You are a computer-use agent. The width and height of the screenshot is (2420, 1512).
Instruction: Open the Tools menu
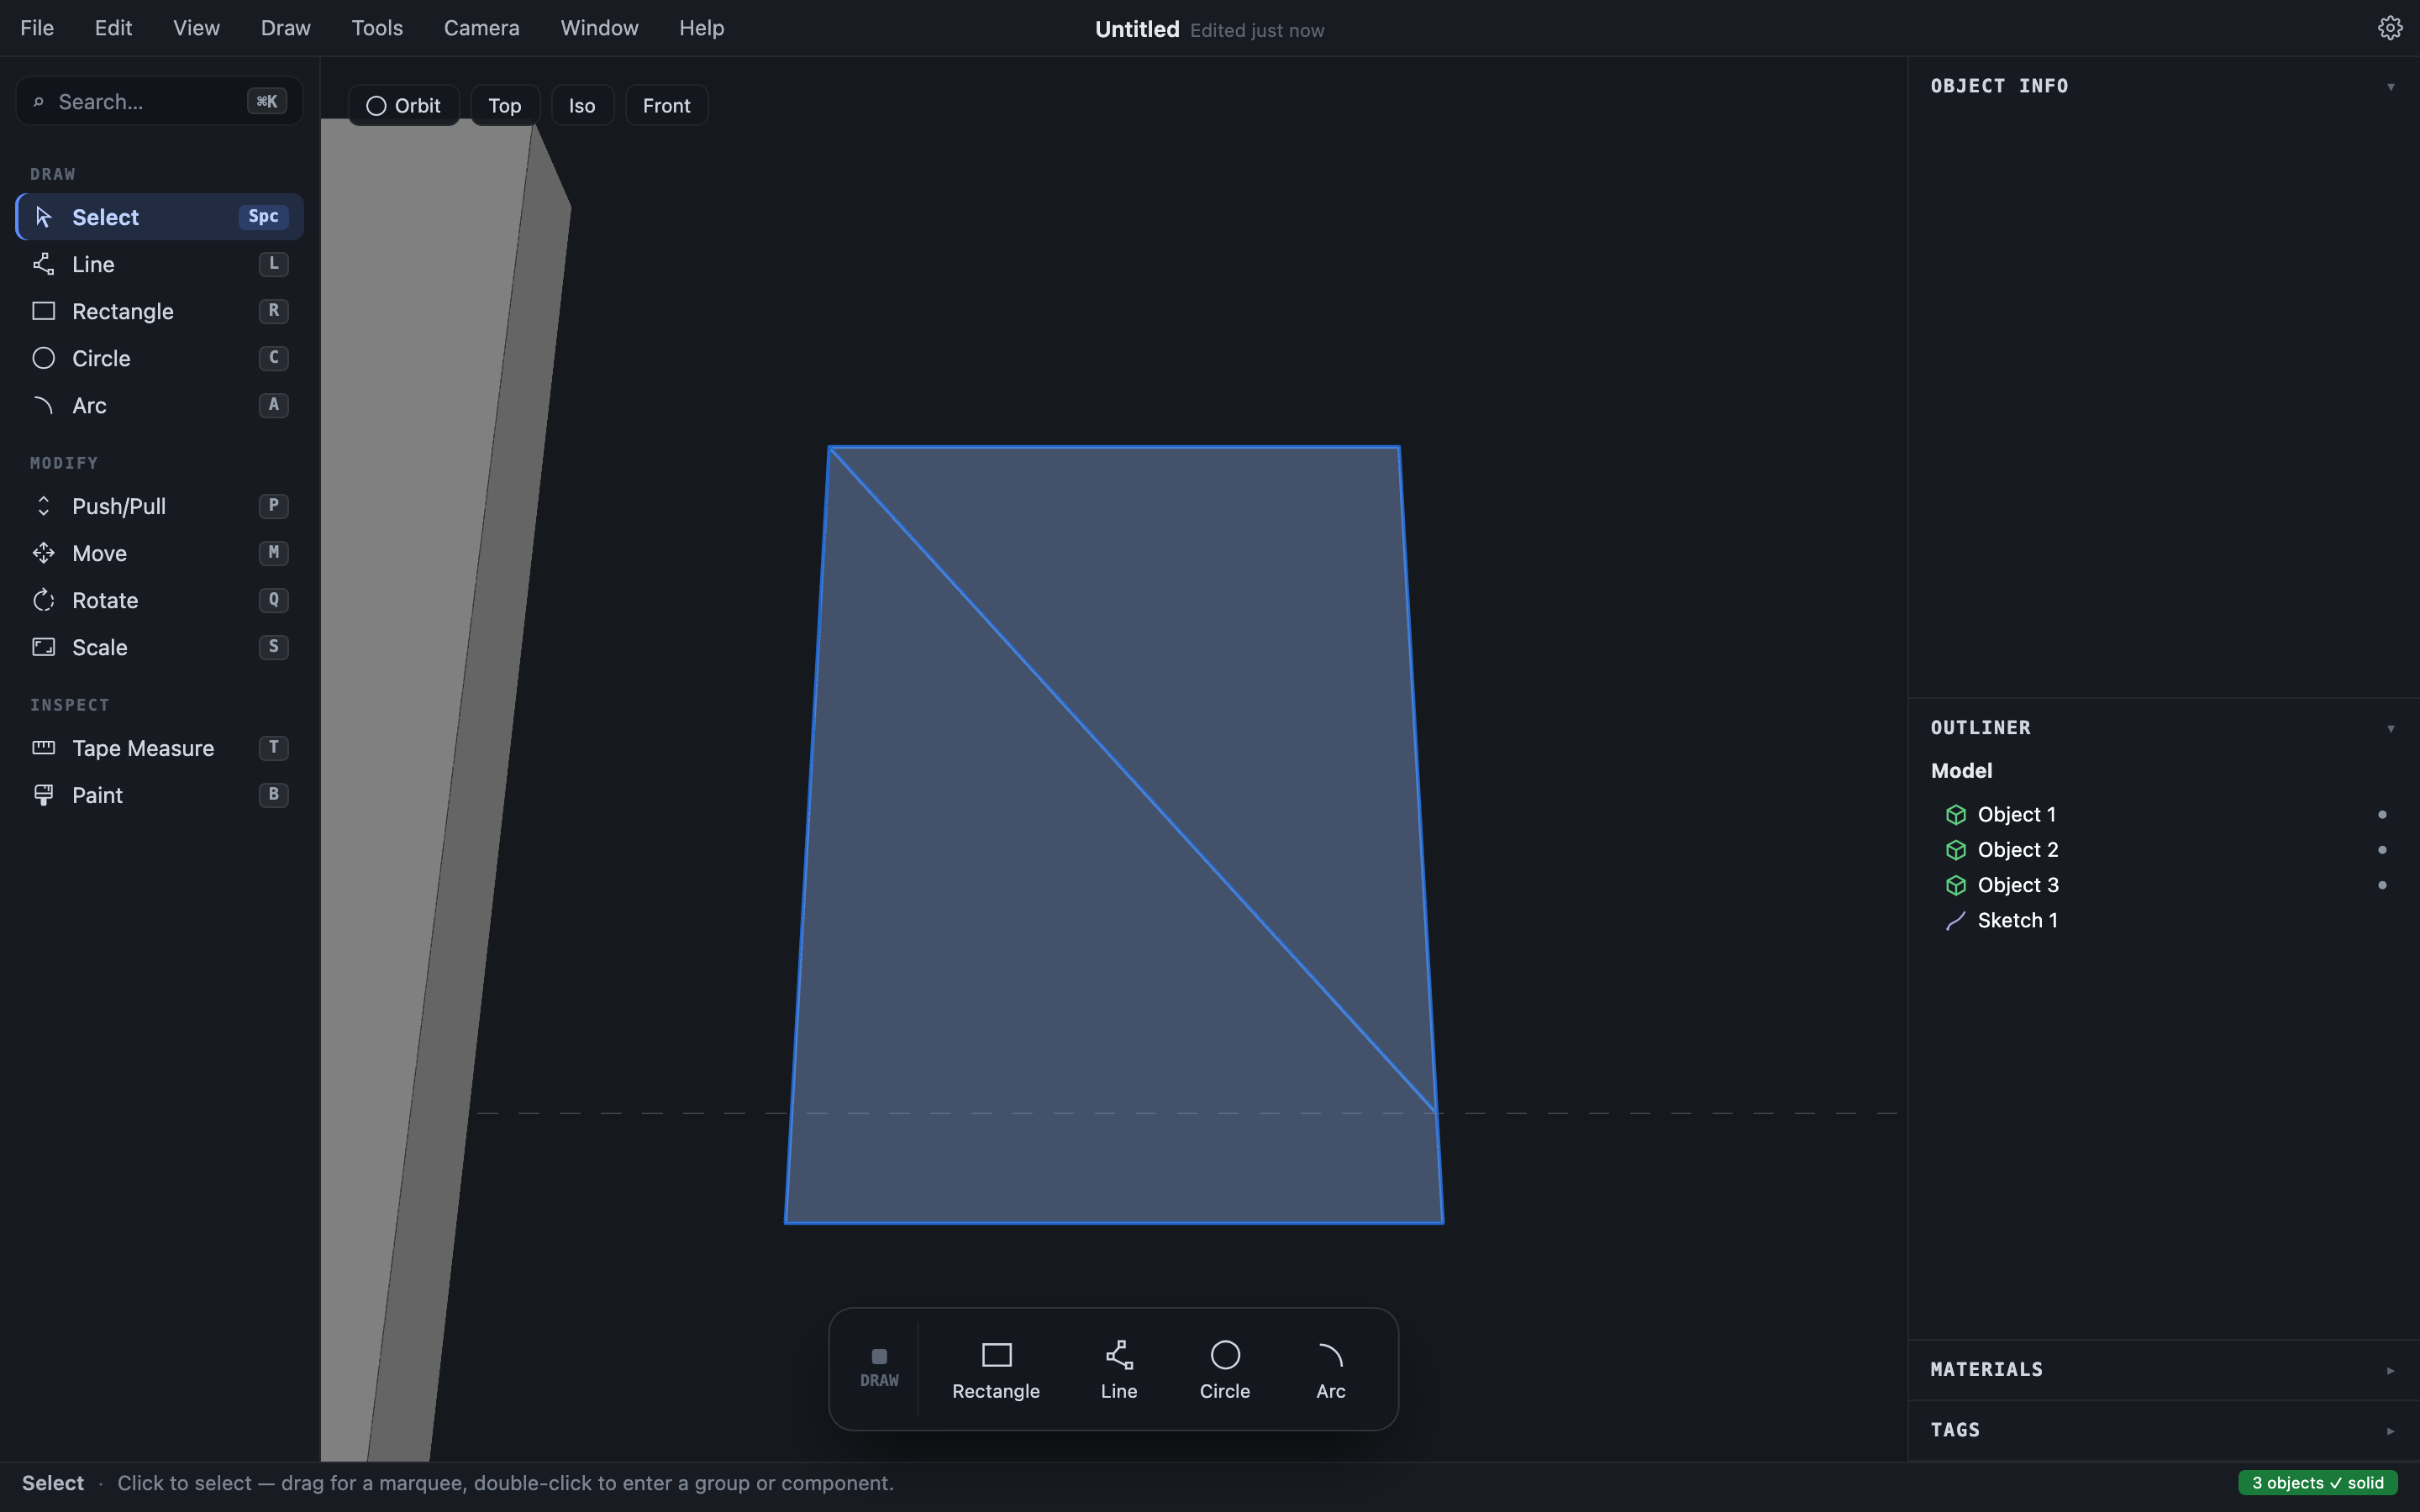pyautogui.click(x=377, y=28)
